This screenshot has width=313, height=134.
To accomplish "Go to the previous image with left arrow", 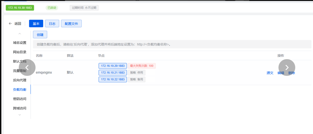I will click(x=27, y=68).
